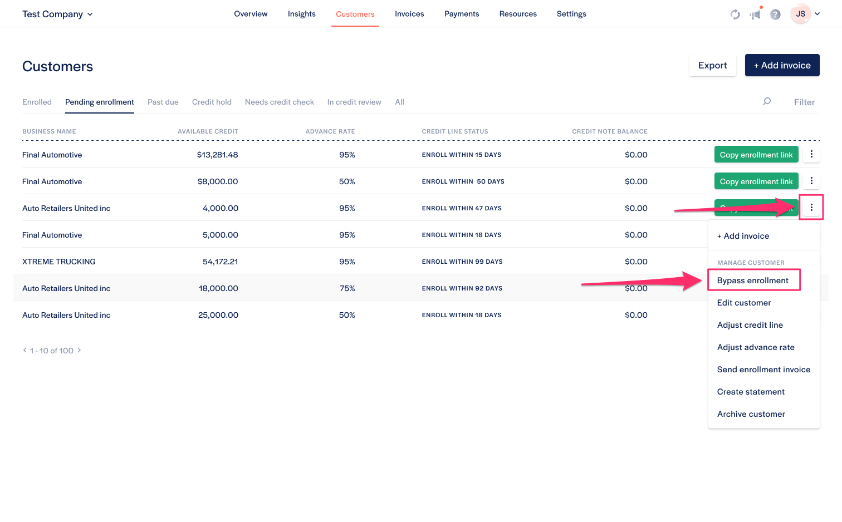Click the Export button
Image resolution: width=842 pixels, height=522 pixels.
[x=712, y=65]
